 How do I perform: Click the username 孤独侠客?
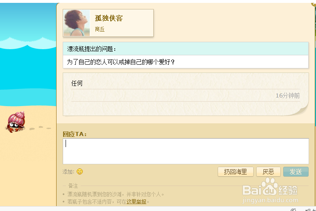pyautogui.click(x=109, y=18)
